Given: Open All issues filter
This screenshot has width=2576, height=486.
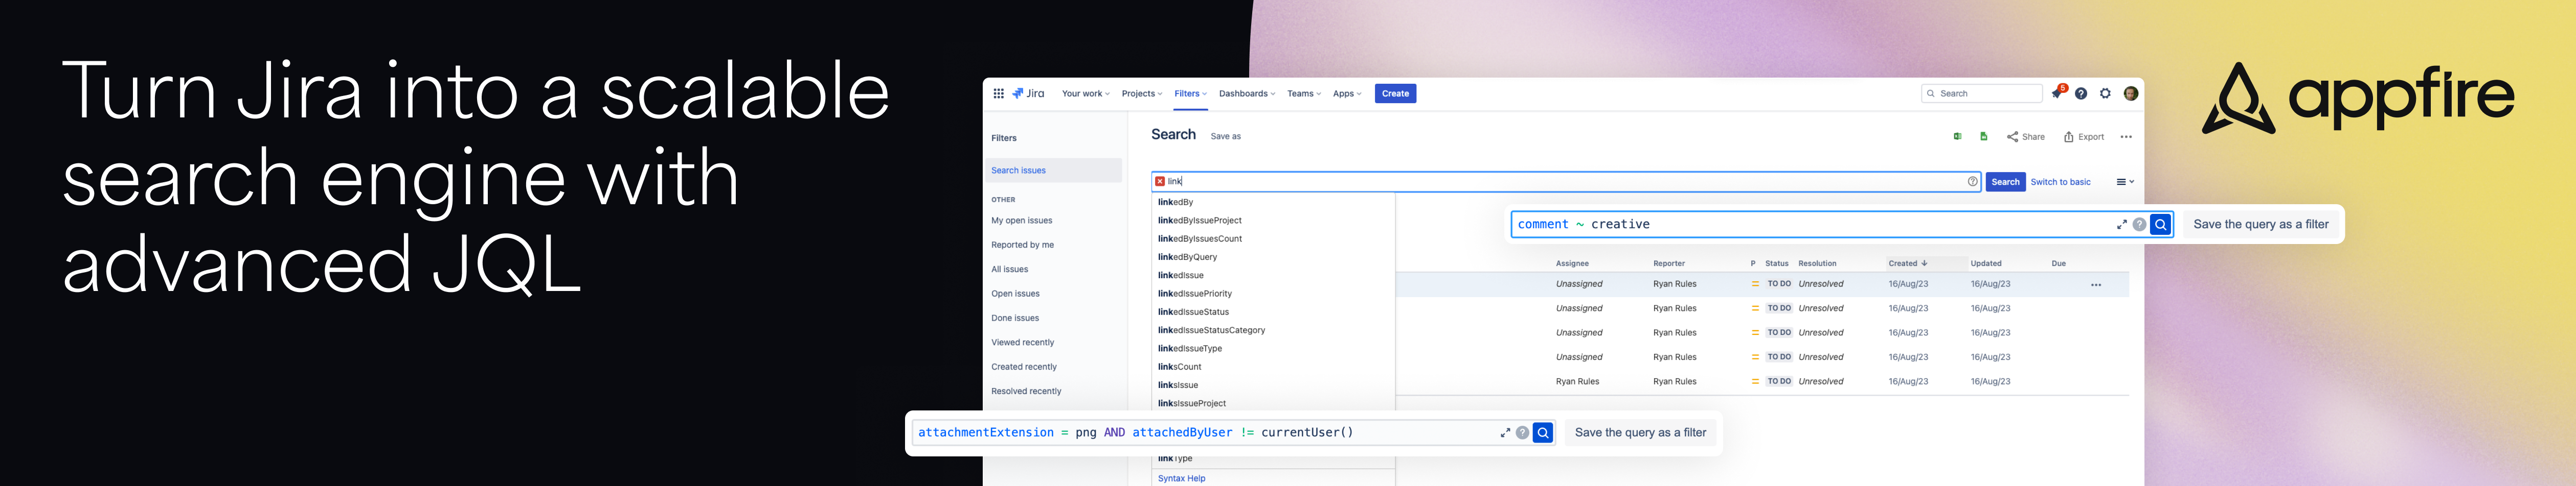Looking at the screenshot, I should pyautogui.click(x=1009, y=270).
